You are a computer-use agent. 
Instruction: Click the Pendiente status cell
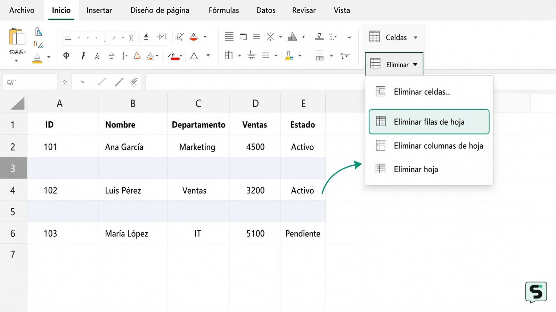(x=303, y=233)
